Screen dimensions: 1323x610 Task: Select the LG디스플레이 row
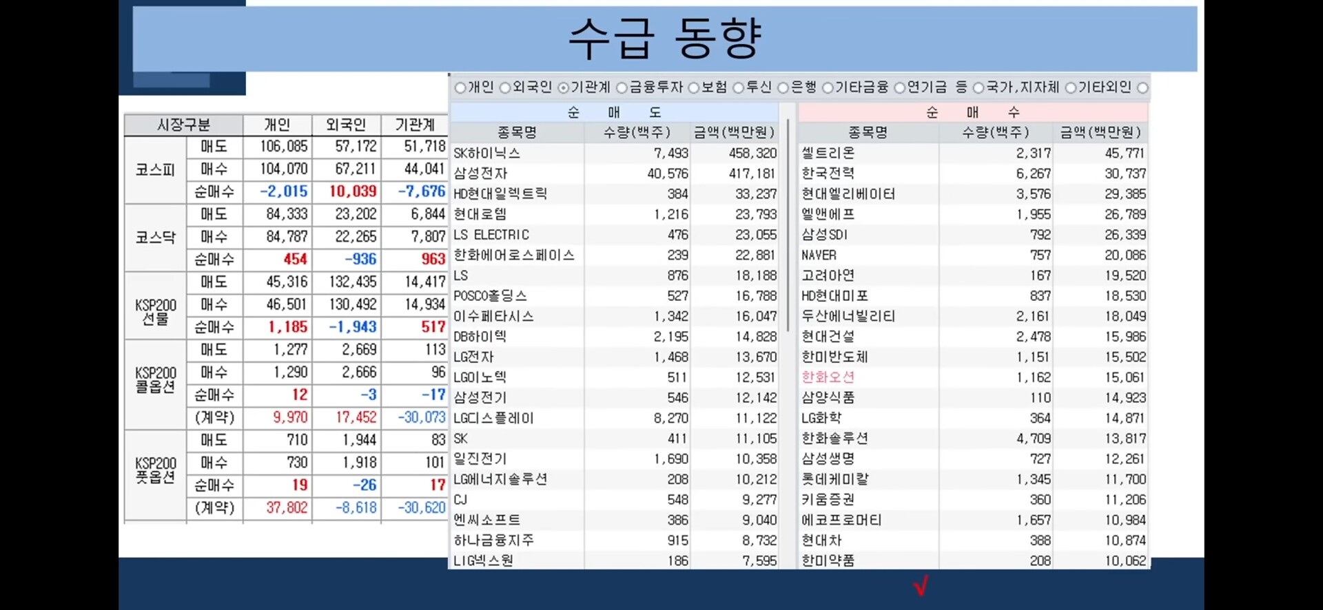coord(615,418)
